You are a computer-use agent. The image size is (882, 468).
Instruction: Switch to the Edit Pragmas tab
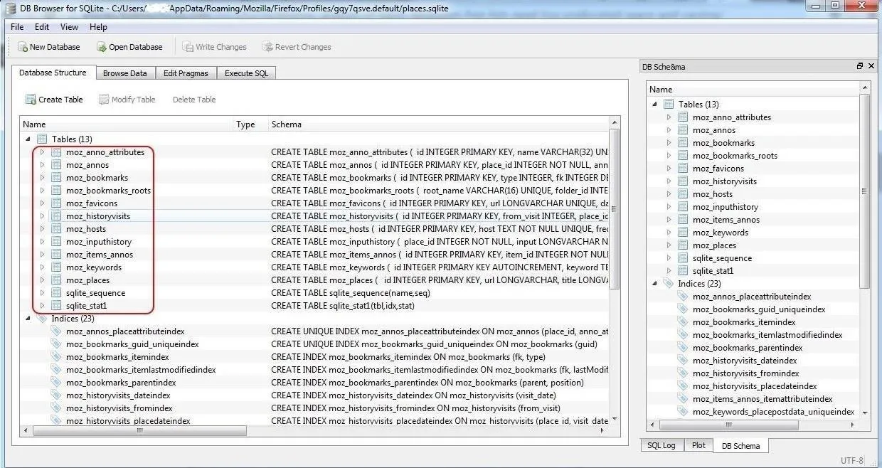pyautogui.click(x=186, y=73)
